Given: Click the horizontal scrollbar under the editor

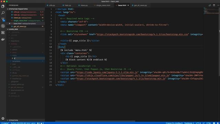Looking at the screenshot, I should pos(95,121).
